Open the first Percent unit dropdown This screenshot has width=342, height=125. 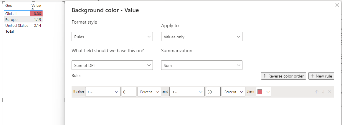[x=149, y=92]
